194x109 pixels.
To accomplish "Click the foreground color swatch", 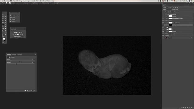I will pos(4,39).
